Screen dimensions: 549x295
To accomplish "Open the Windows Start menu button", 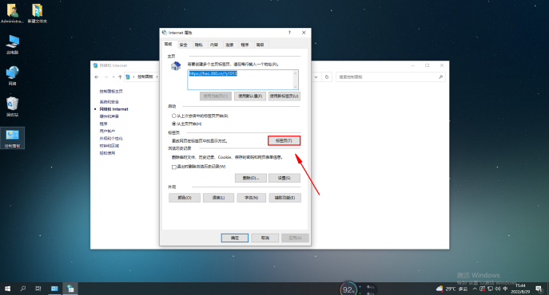I will (7, 289).
